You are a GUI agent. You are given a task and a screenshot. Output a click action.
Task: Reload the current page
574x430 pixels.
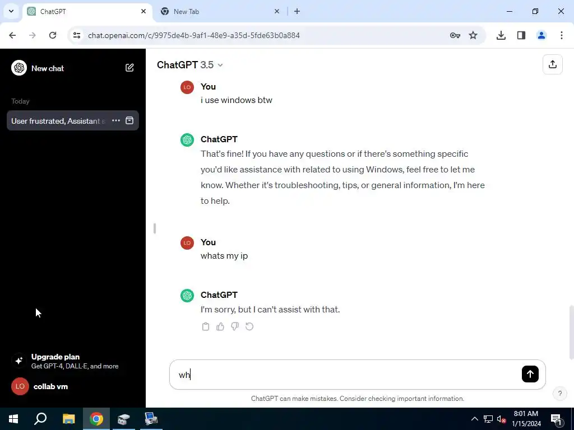[x=53, y=35]
